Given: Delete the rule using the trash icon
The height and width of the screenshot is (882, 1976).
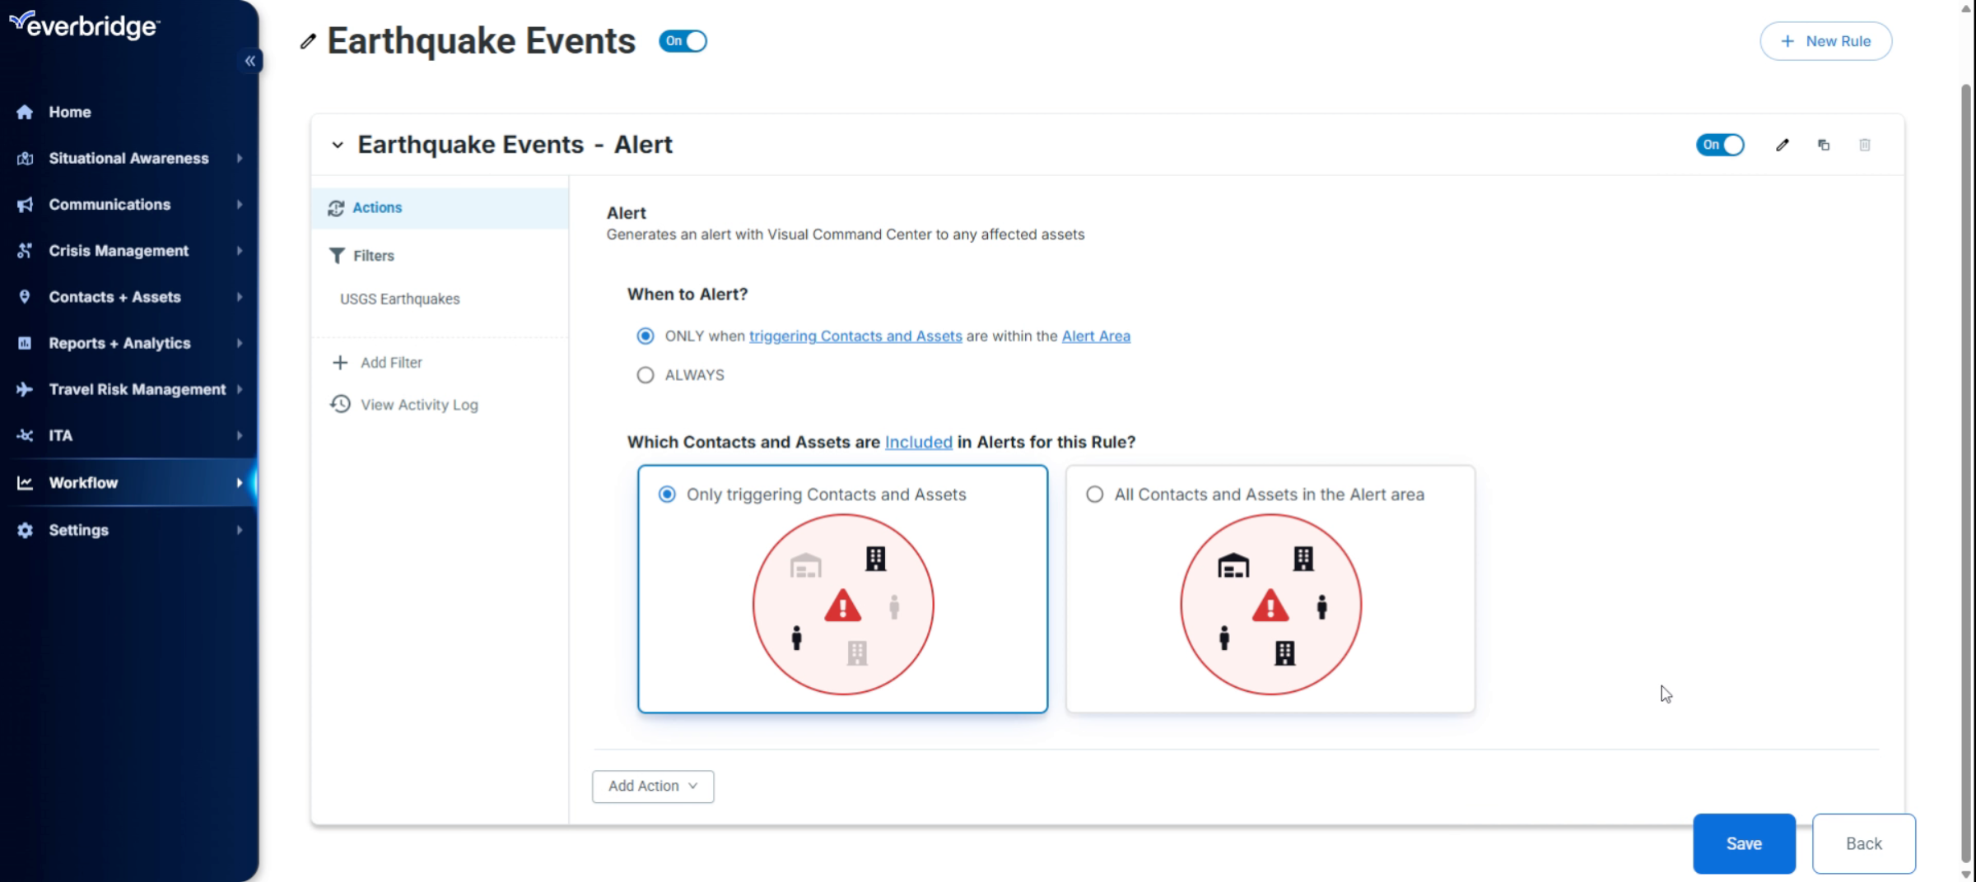Looking at the screenshot, I should point(1865,145).
